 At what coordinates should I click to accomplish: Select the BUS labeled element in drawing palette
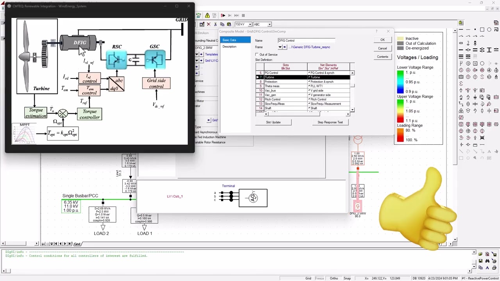pos(496,97)
